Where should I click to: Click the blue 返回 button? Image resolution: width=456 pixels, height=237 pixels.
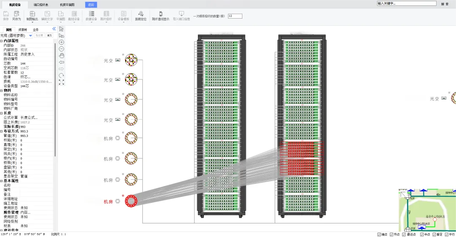(91, 5)
